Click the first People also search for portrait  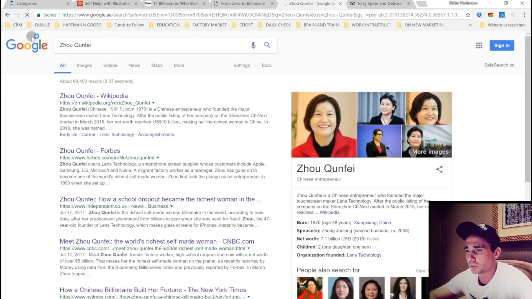(310, 288)
